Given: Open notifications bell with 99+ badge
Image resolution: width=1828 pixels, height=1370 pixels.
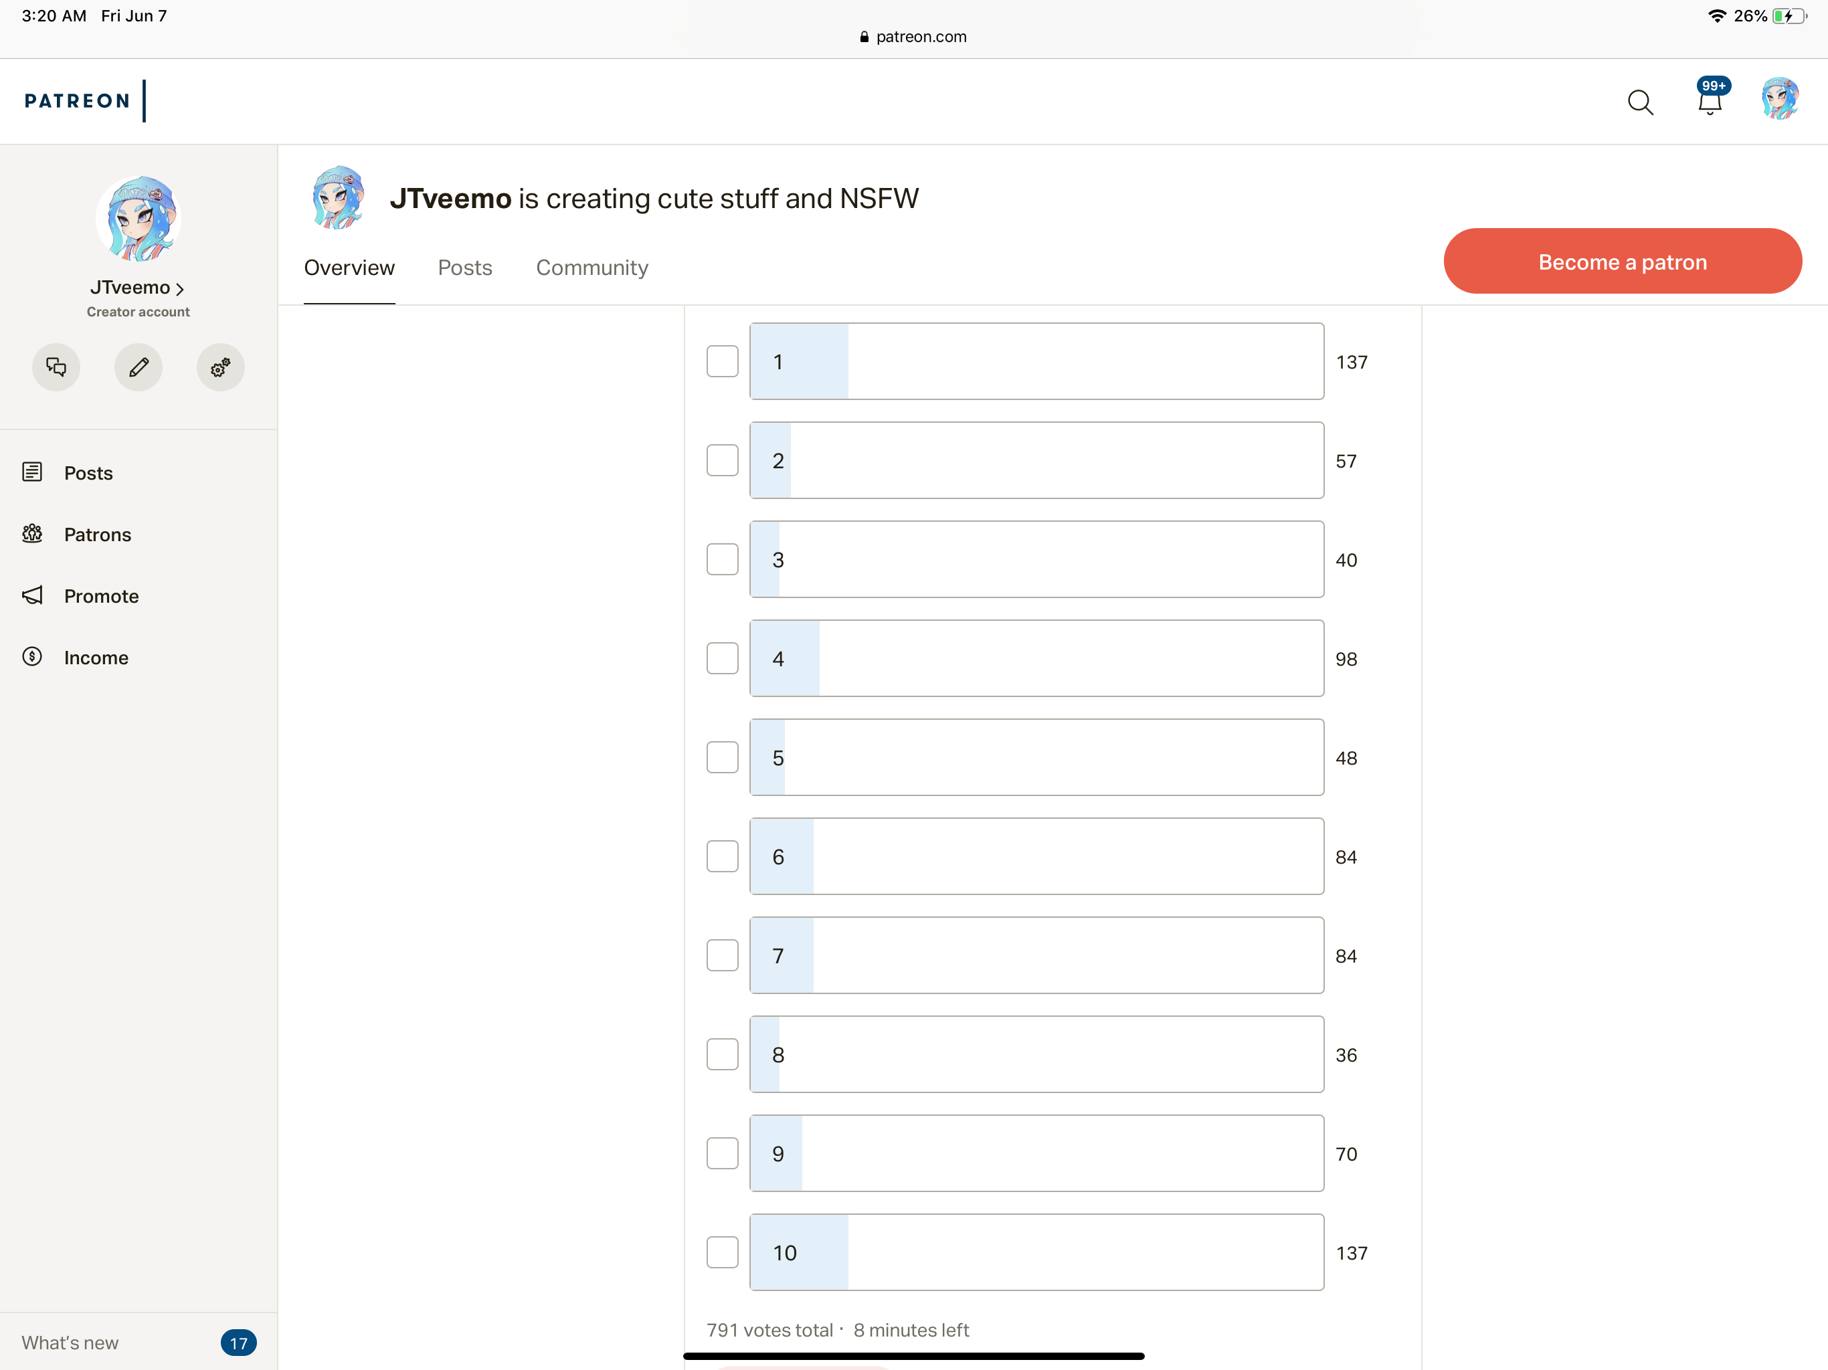Looking at the screenshot, I should pos(1709,102).
